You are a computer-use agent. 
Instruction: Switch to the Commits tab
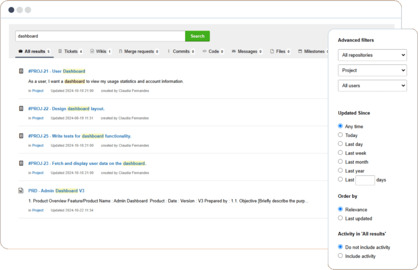pos(181,51)
